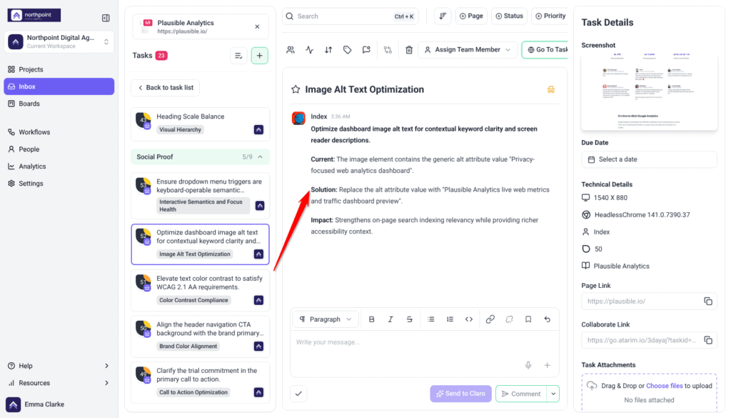Open Inbox in sidebar
731x418 pixels.
[x=59, y=86]
